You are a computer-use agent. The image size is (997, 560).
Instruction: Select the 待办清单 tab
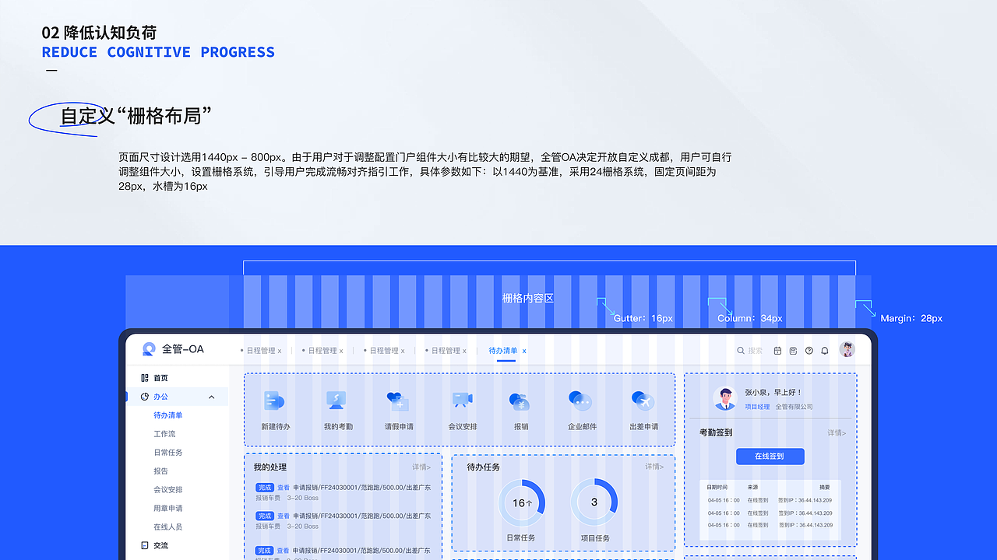click(x=502, y=350)
